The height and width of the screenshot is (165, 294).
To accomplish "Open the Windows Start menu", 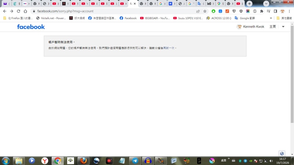I will point(6,161).
